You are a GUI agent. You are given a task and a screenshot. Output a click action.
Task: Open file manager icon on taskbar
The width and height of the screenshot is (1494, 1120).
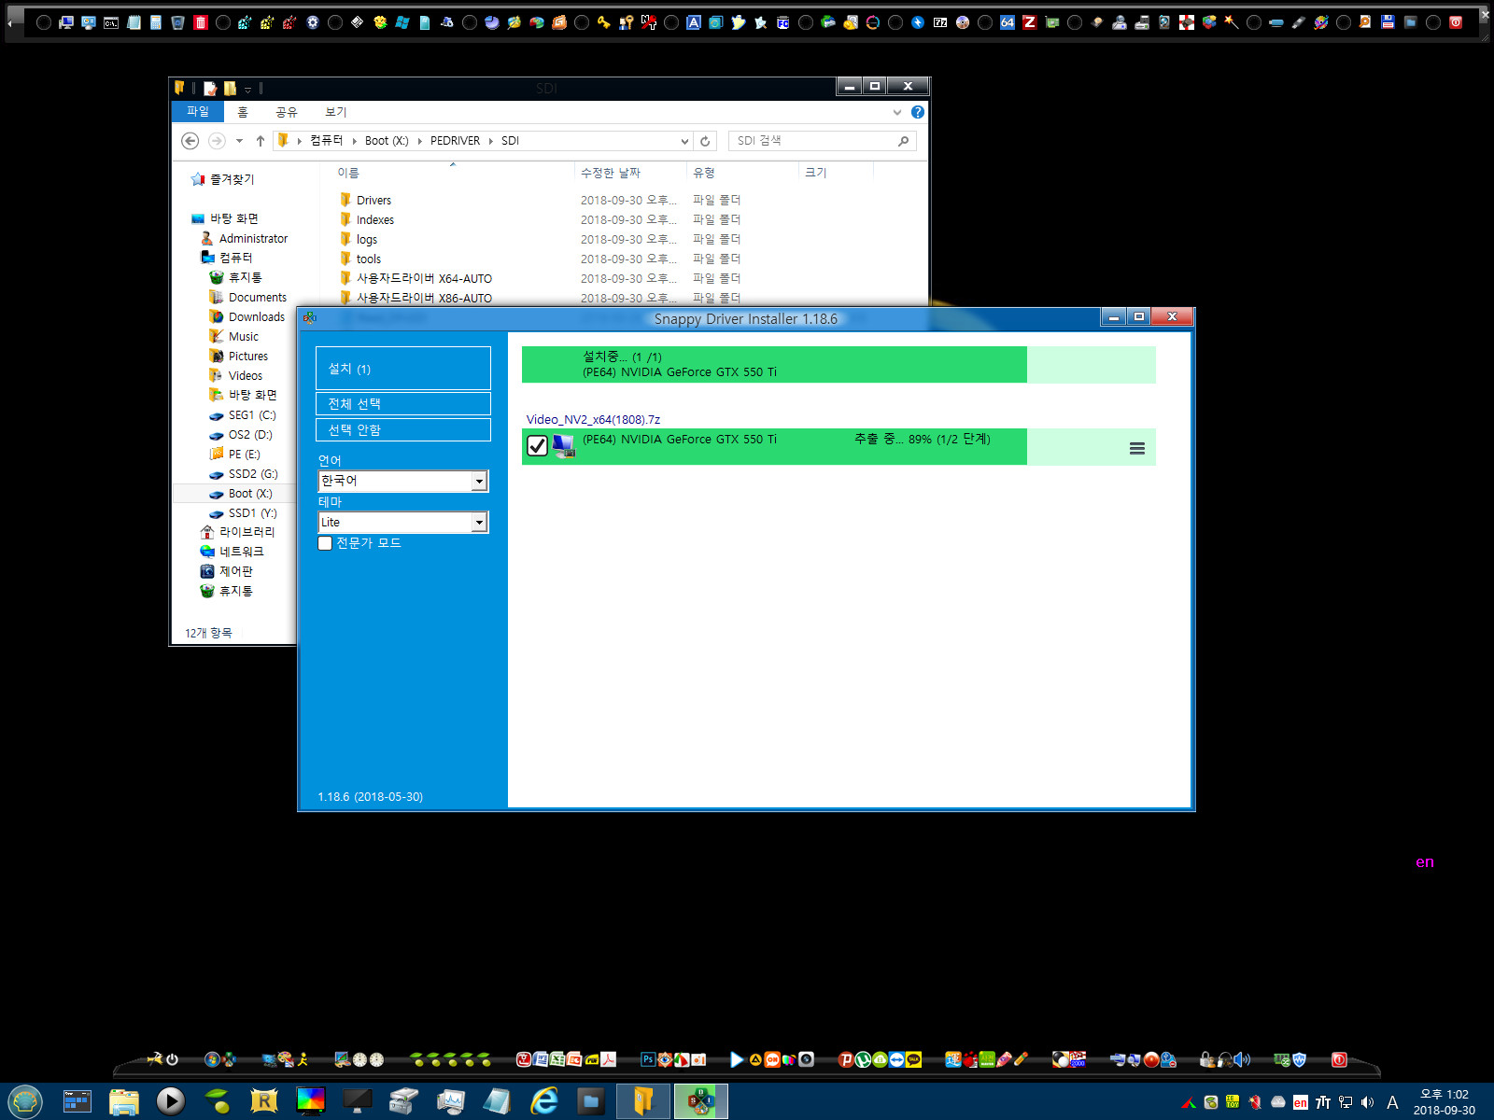(x=123, y=1101)
